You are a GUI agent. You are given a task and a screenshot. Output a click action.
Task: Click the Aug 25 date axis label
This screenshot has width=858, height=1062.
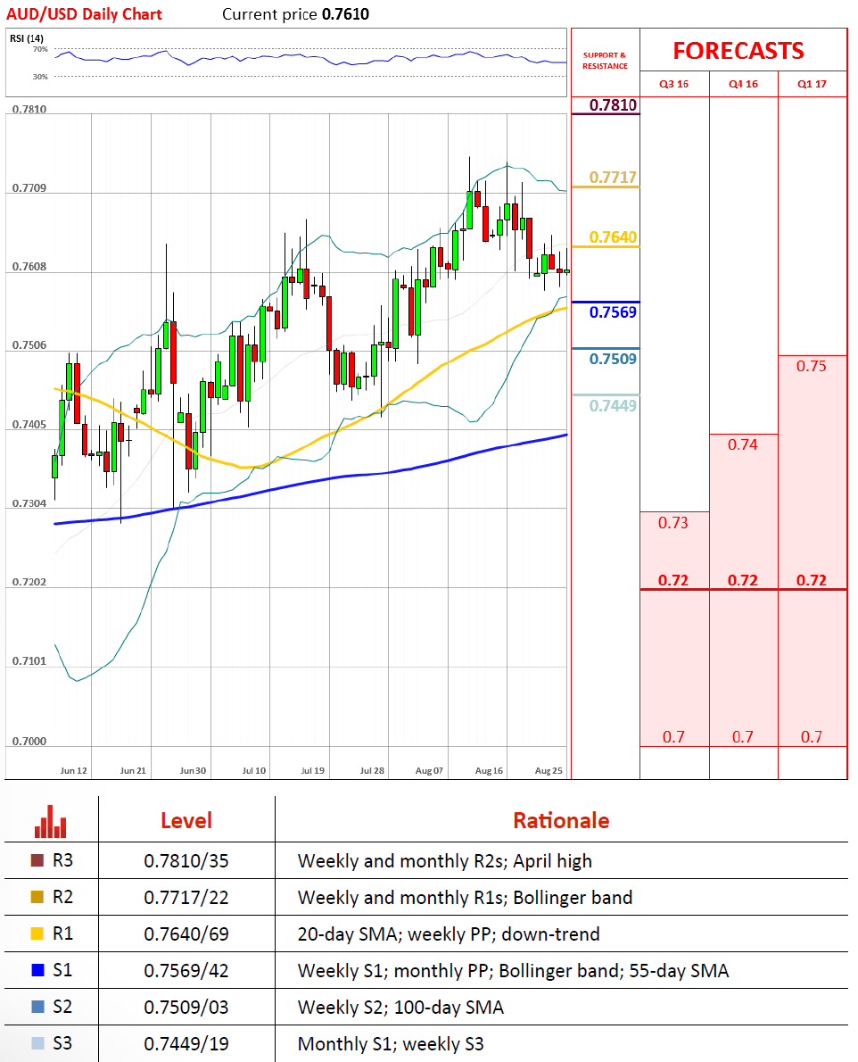click(x=549, y=771)
